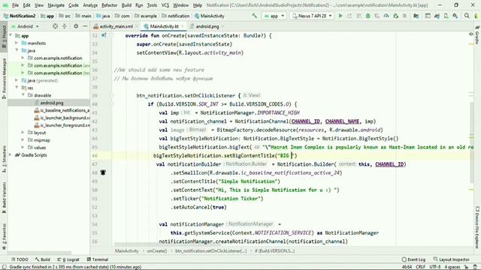Click the Search Everywhere magnifier icon
The image size is (481, 270).
[467, 16]
